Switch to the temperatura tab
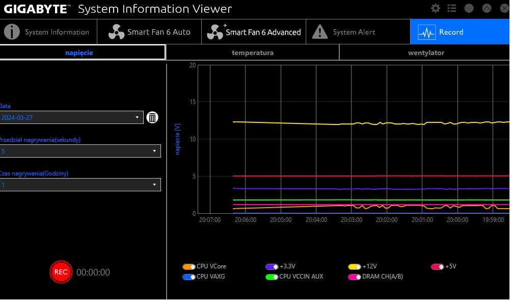Image resolution: width=511 pixels, height=301 pixels. 253,53
